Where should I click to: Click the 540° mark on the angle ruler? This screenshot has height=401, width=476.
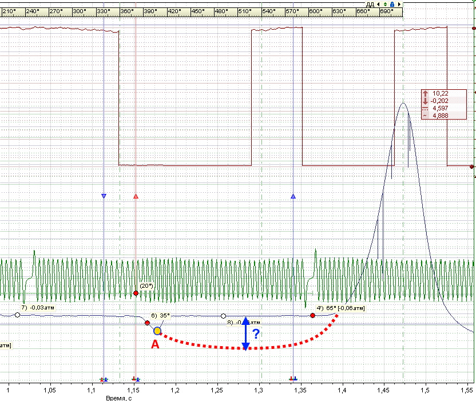(x=269, y=11)
